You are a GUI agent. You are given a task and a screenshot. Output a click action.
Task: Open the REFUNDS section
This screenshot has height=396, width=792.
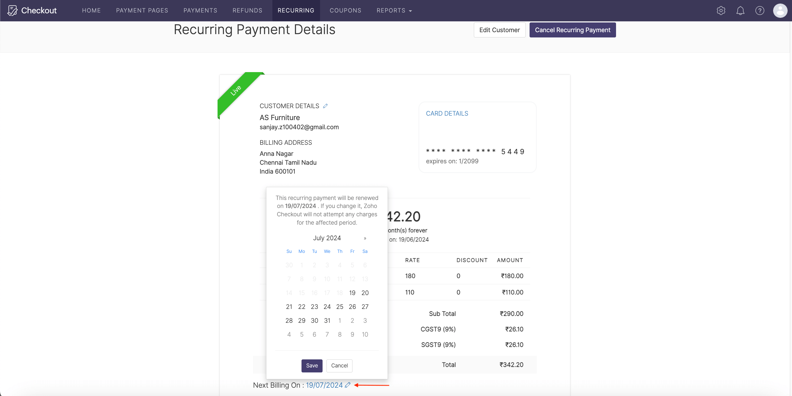[247, 10]
